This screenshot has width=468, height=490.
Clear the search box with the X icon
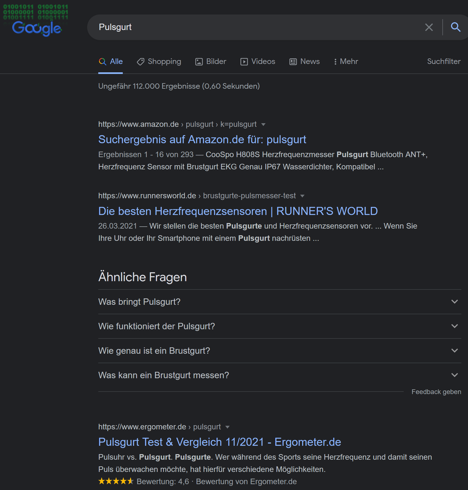[429, 27]
